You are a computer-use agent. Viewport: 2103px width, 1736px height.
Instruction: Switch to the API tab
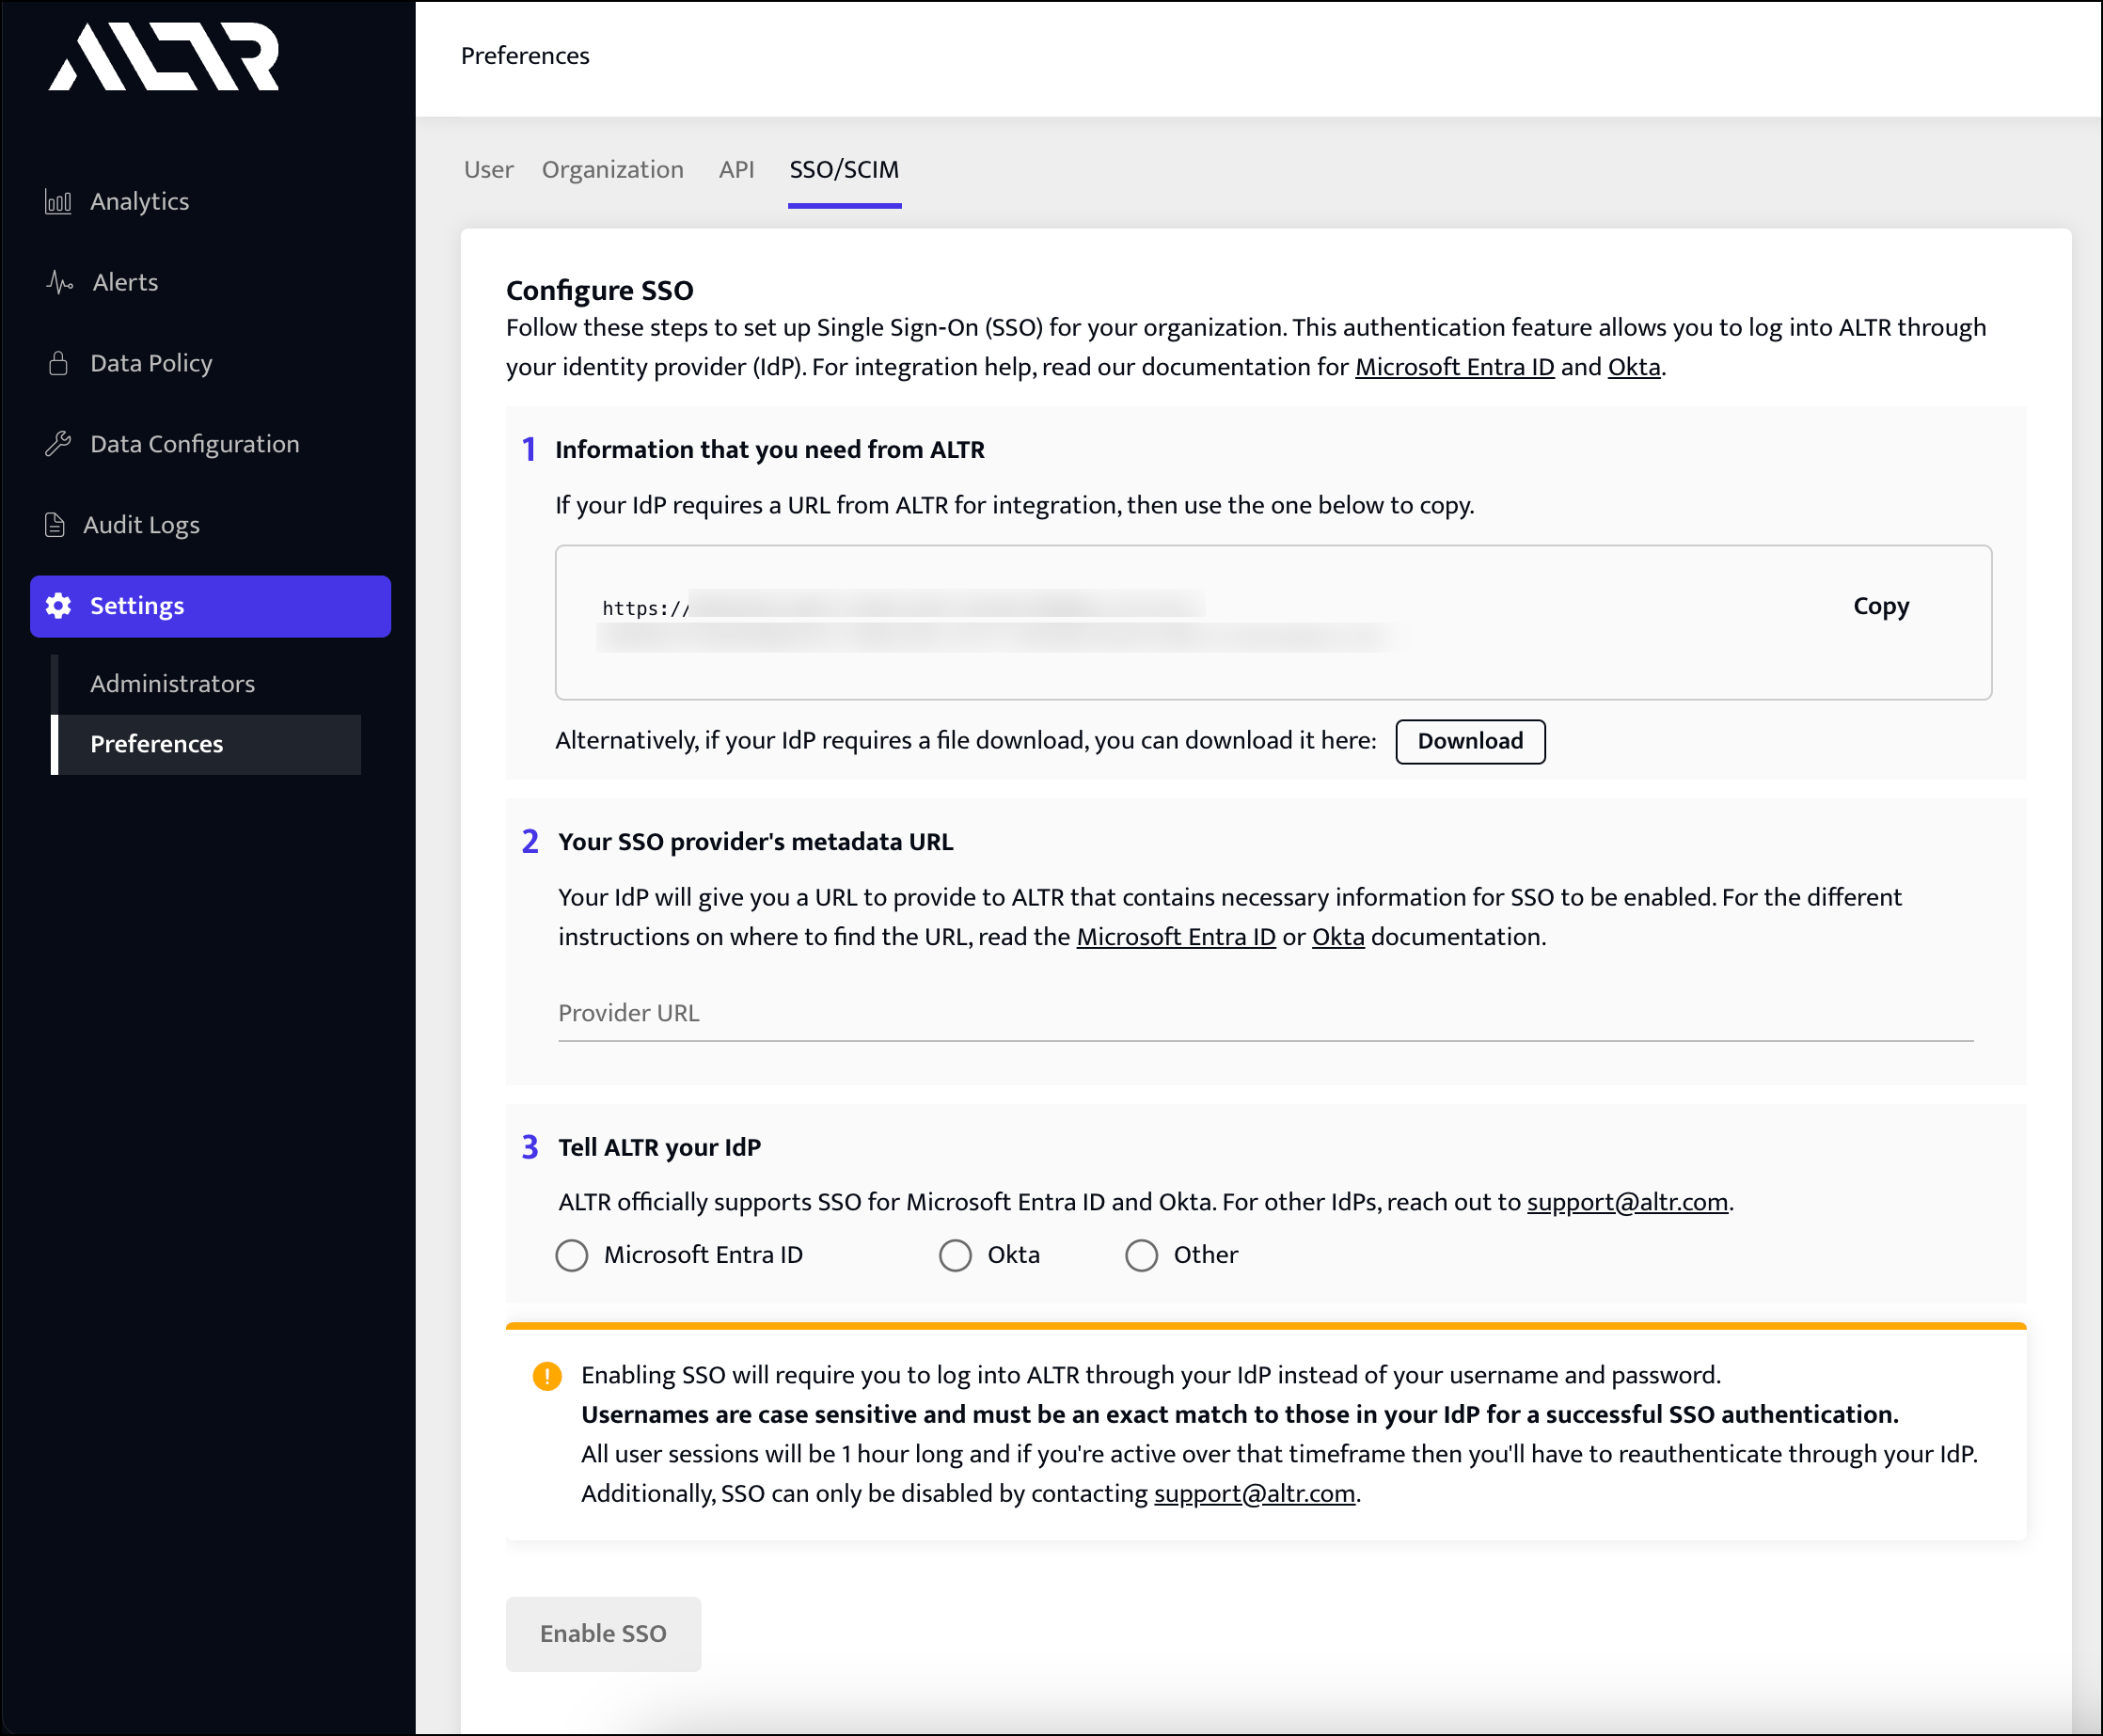(736, 170)
